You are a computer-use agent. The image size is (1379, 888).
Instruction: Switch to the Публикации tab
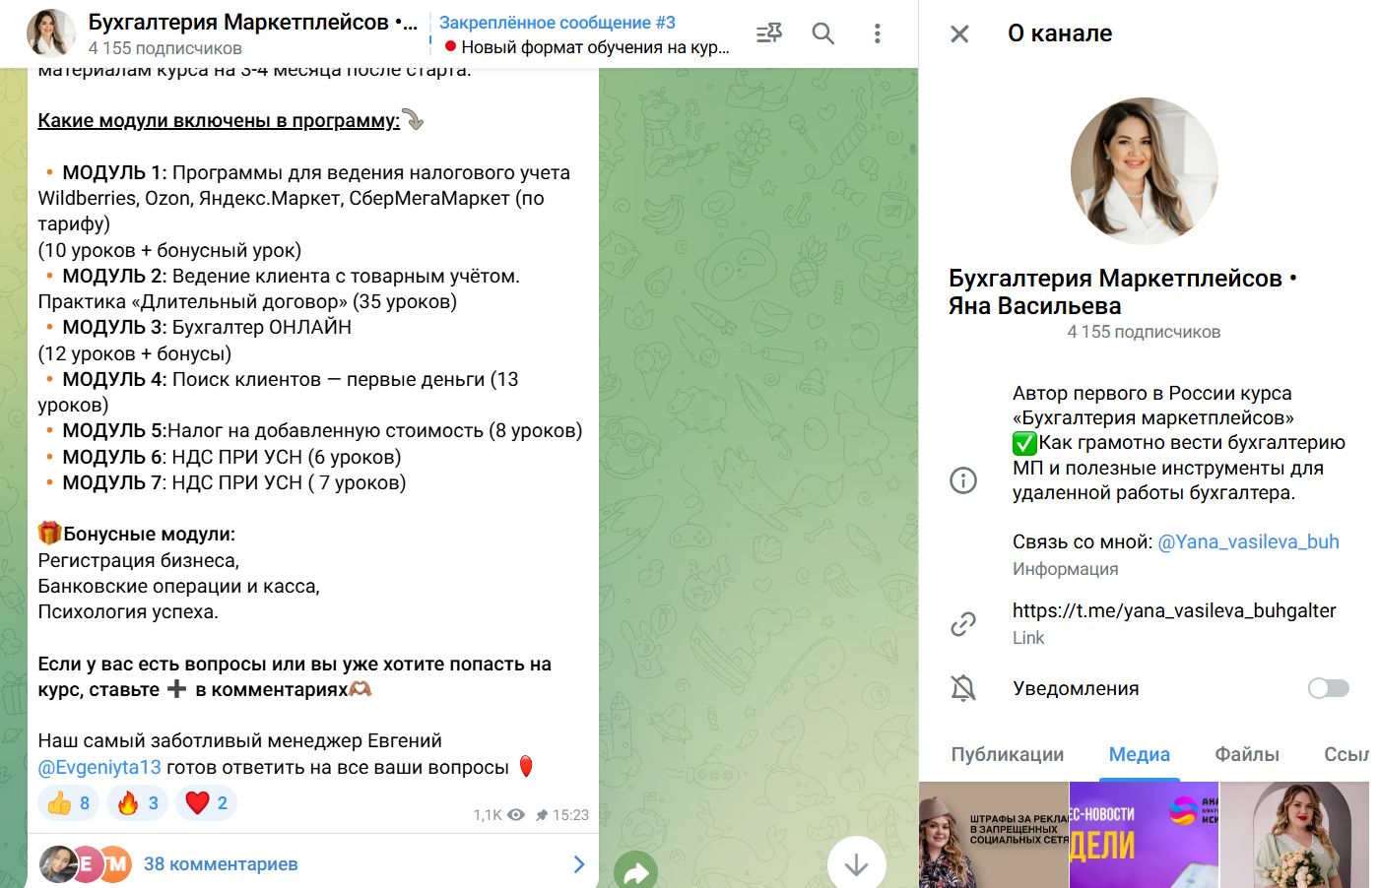pyautogui.click(x=1007, y=754)
